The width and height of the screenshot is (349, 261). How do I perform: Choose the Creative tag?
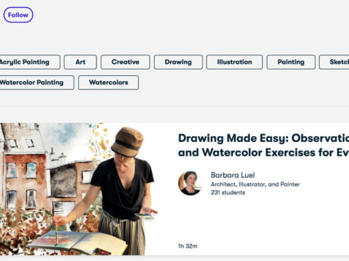(x=125, y=62)
